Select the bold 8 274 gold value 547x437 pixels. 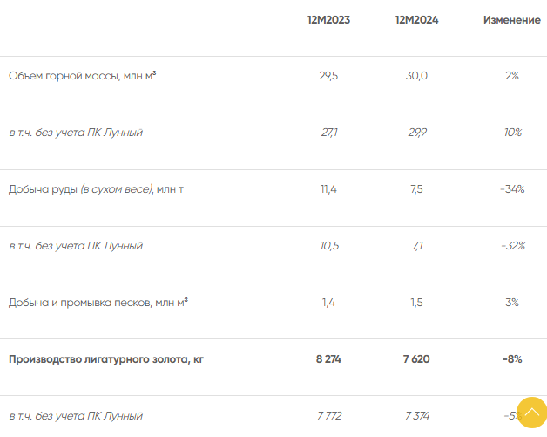tap(328, 358)
